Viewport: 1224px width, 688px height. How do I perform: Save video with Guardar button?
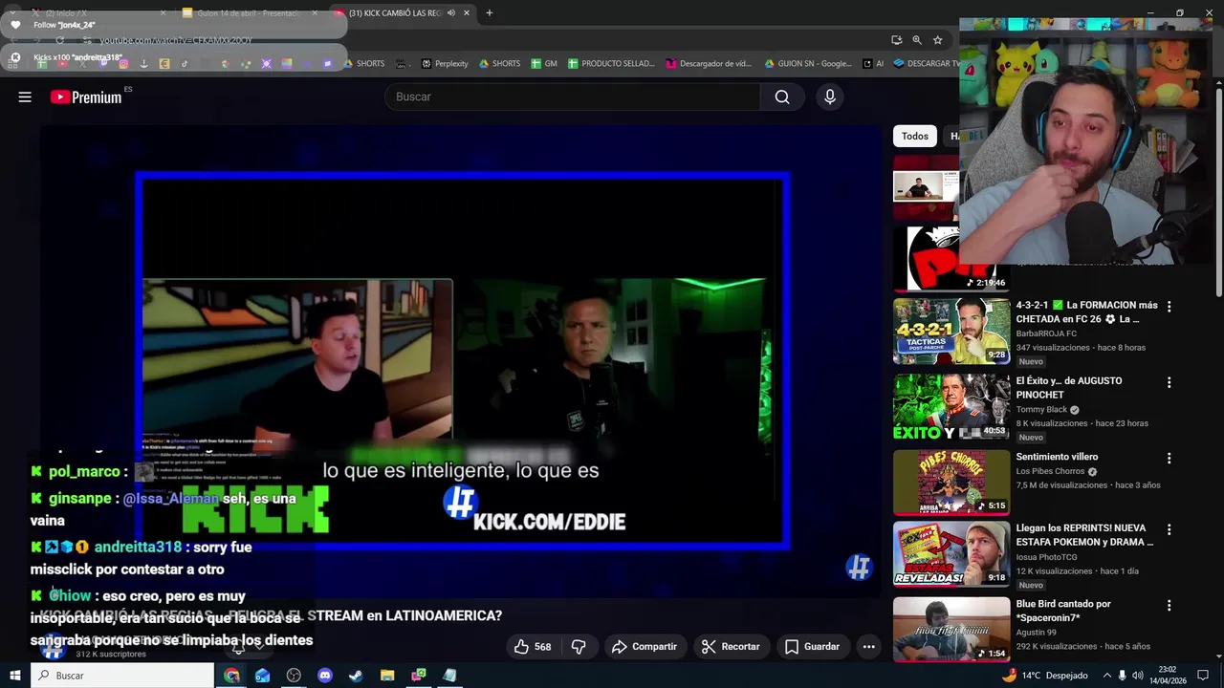[x=812, y=647]
